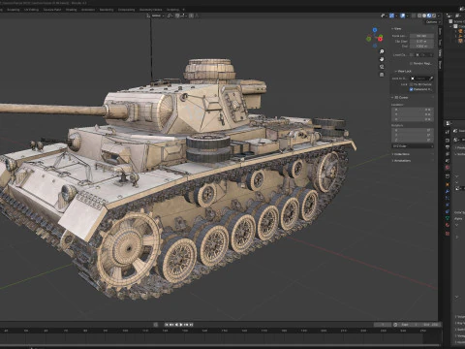Enable Lock To 3D Cursor checkbox
Screen dimensions: 465x349
[x=411, y=84]
